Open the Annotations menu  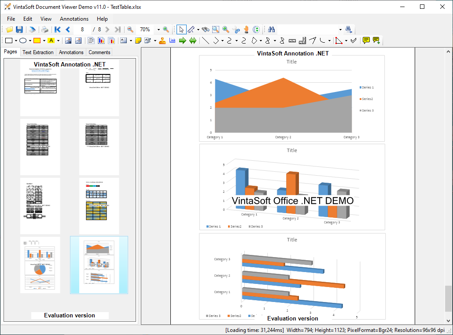point(74,19)
